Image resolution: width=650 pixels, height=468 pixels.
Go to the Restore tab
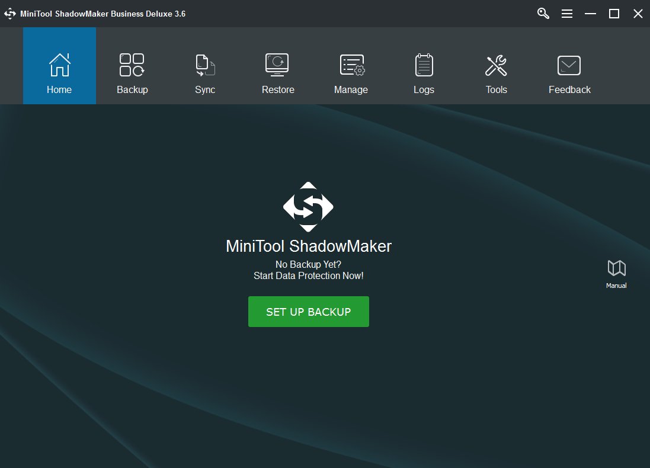[278, 66]
